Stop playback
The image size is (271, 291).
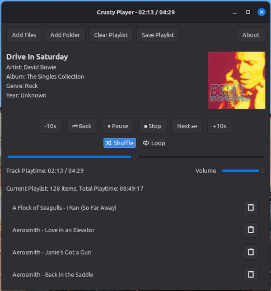(x=153, y=126)
